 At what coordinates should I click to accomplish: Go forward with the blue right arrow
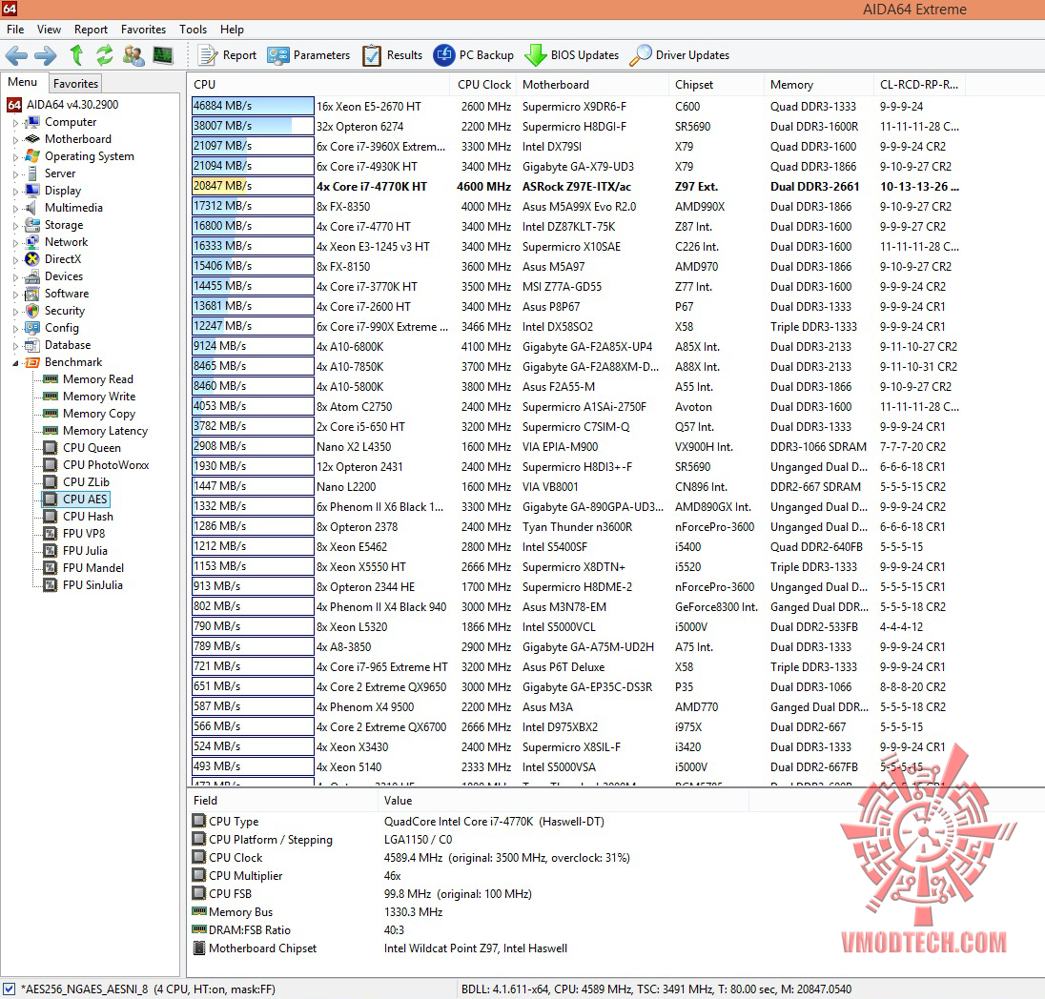[46, 55]
